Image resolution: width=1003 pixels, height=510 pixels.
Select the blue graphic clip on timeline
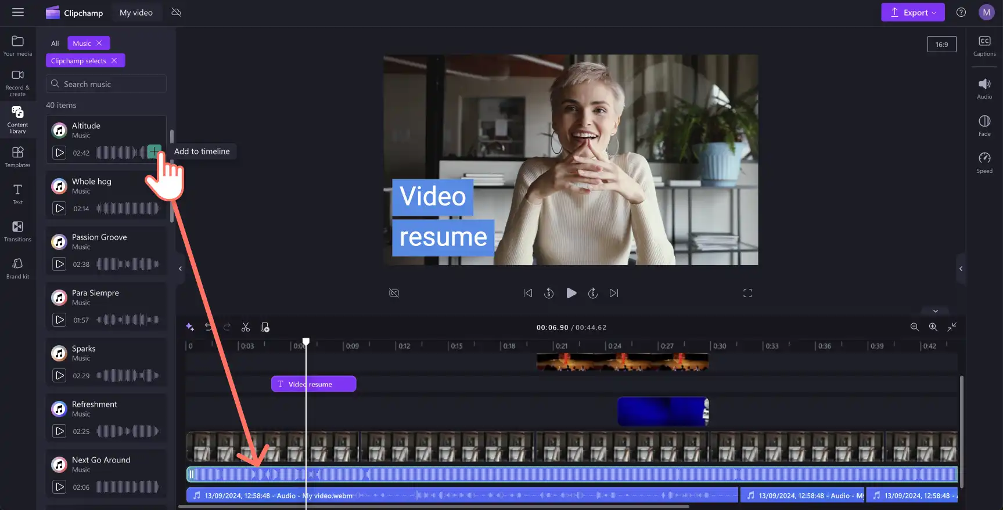[x=663, y=412]
